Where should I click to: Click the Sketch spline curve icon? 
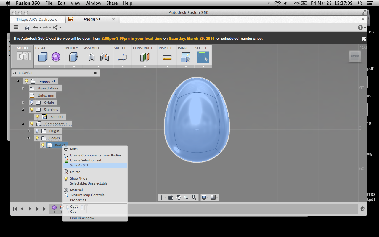122,57
